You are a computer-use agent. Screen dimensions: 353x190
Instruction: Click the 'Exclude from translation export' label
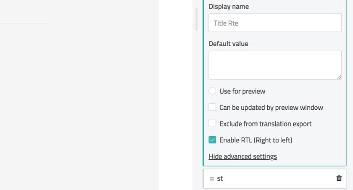point(266,124)
